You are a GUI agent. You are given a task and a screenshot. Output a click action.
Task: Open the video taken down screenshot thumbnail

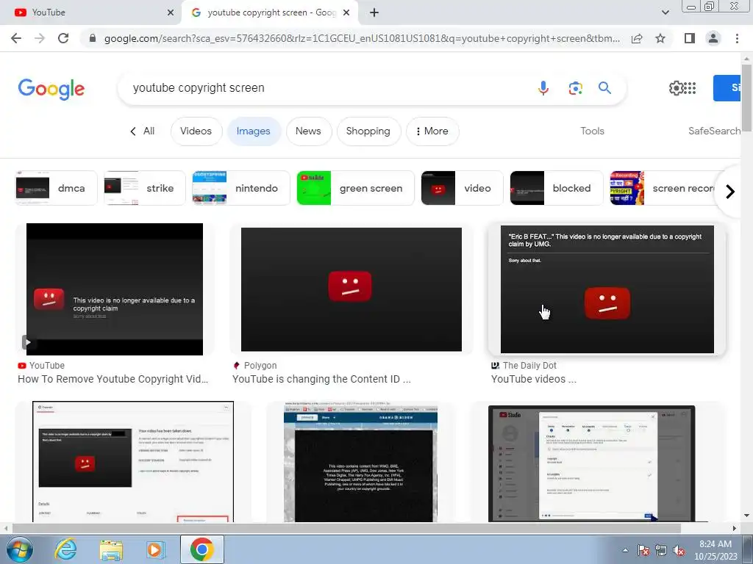pyautogui.click(x=133, y=462)
